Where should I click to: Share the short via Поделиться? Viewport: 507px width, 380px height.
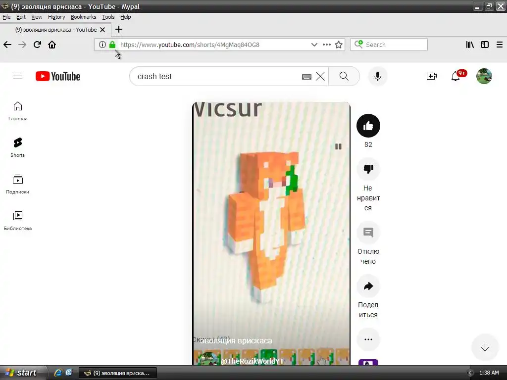click(368, 286)
